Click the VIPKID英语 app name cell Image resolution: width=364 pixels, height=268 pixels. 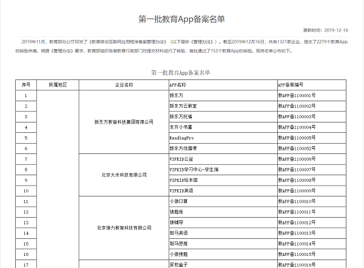182,190
